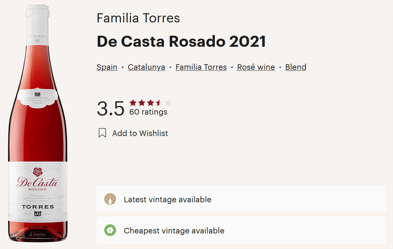Click the Familia Torres heading at top
Image resolution: width=393 pixels, height=249 pixels.
pos(138,18)
